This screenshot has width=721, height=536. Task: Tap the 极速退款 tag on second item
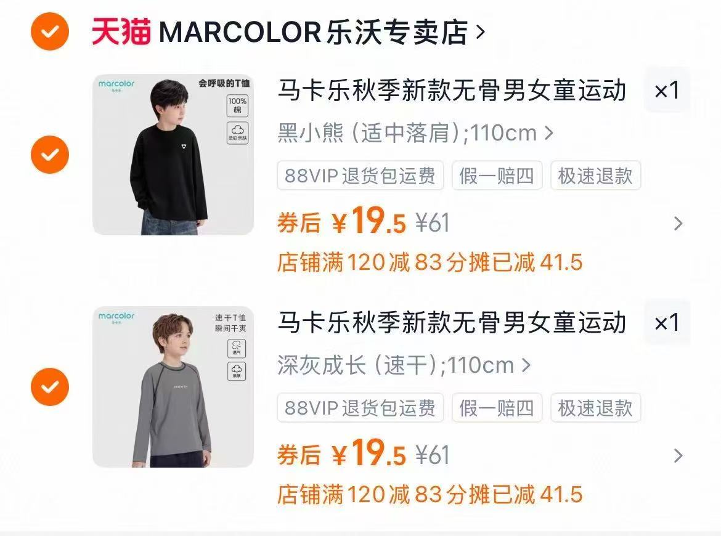[x=595, y=408]
